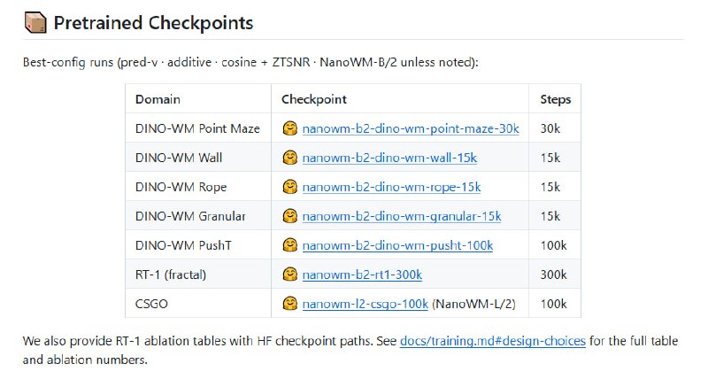Open nanowm-b2-dino-wm-point-maze-30k checkpoint link
708x379 pixels.
[411, 128]
